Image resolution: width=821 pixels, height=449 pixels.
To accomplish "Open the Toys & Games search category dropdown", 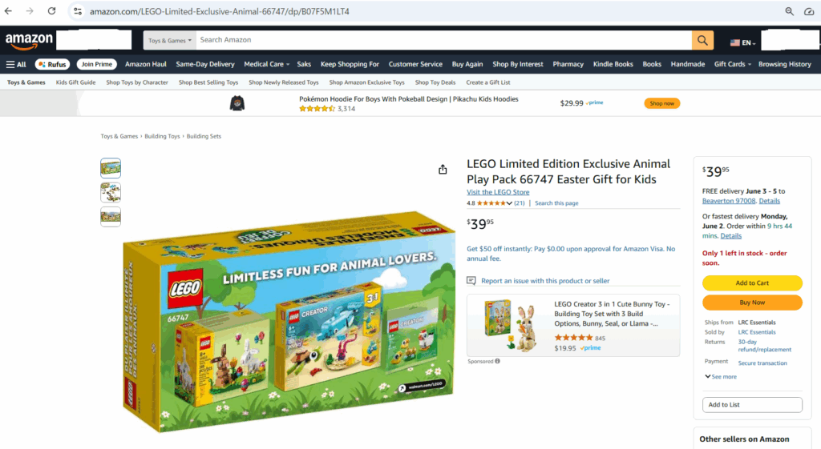I will 170,40.
